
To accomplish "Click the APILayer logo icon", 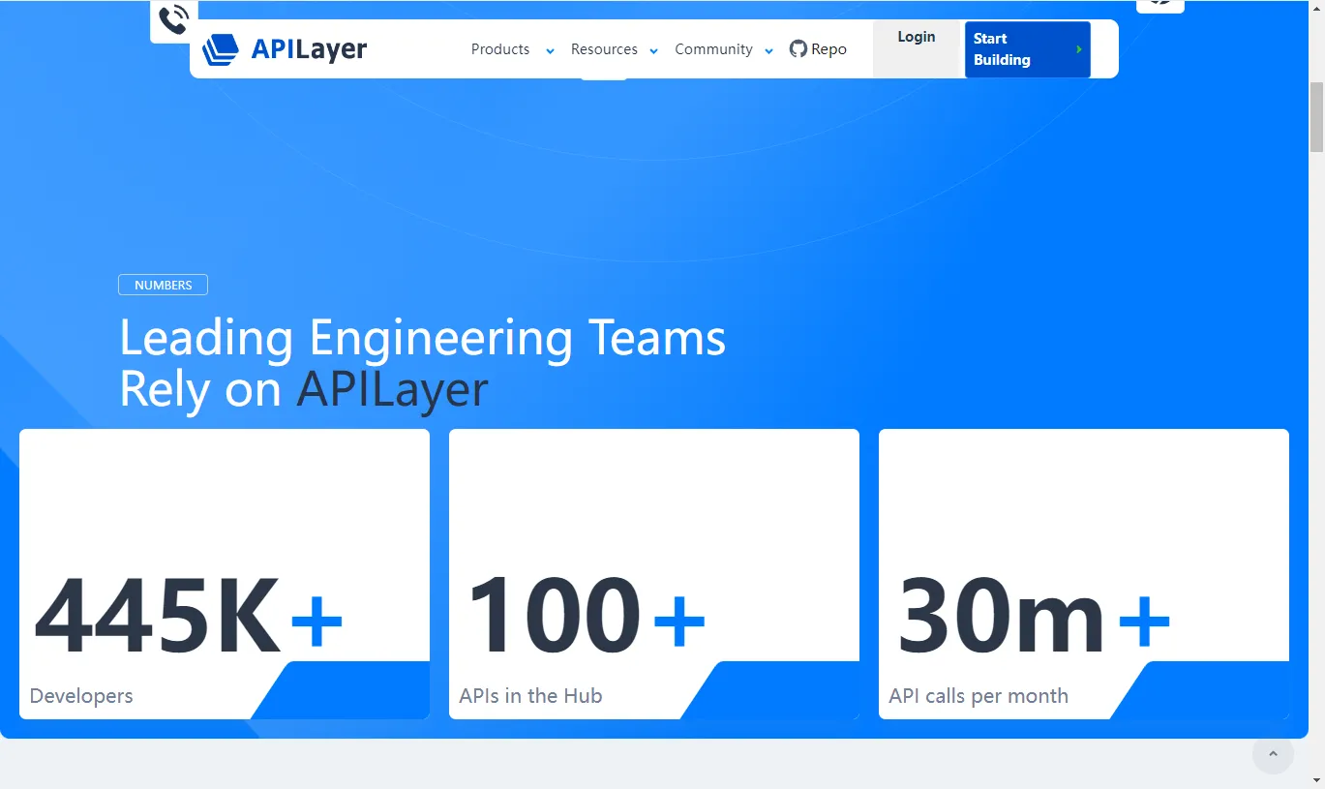I will tap(221, 49).
